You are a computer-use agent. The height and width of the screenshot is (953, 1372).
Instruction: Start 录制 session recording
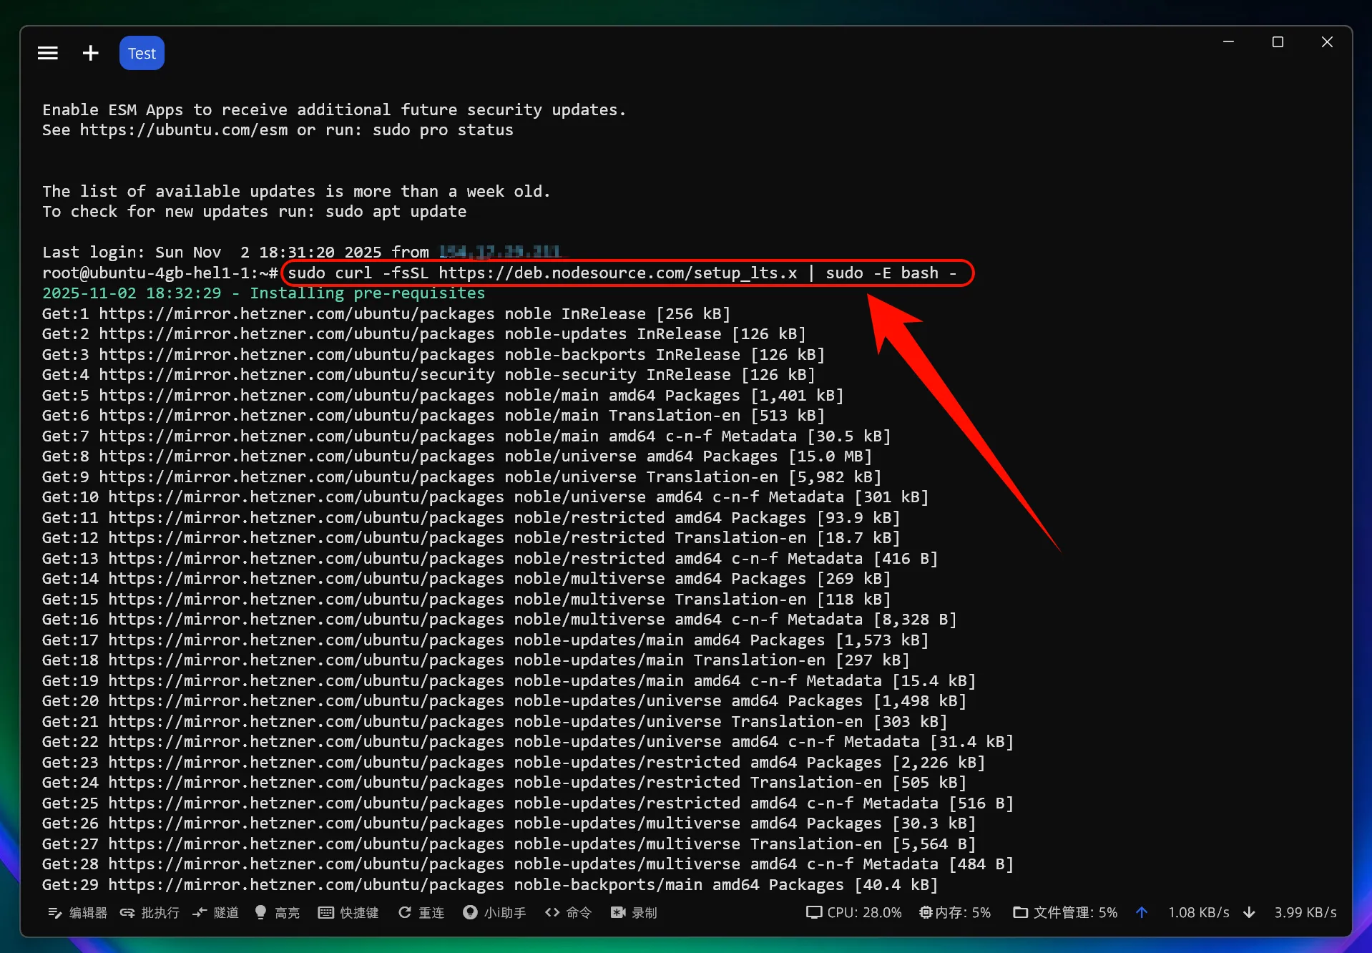(634, 912)
